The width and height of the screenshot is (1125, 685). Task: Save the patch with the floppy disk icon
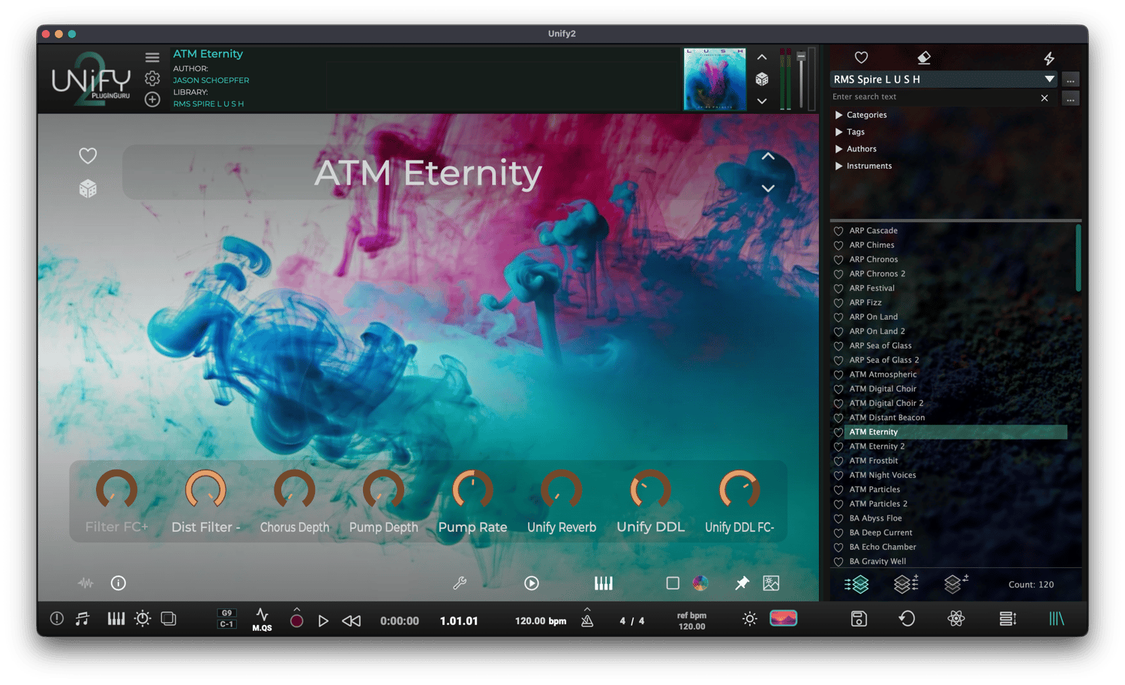859,619
